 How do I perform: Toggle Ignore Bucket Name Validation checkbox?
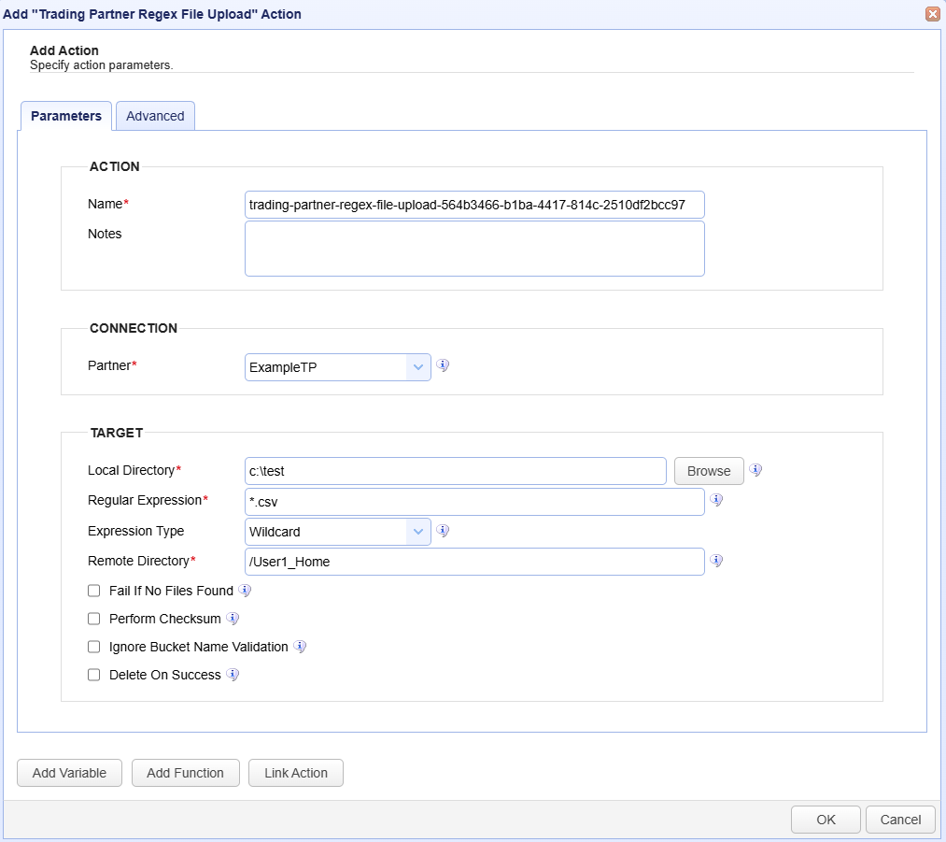(x=93, y=647)
